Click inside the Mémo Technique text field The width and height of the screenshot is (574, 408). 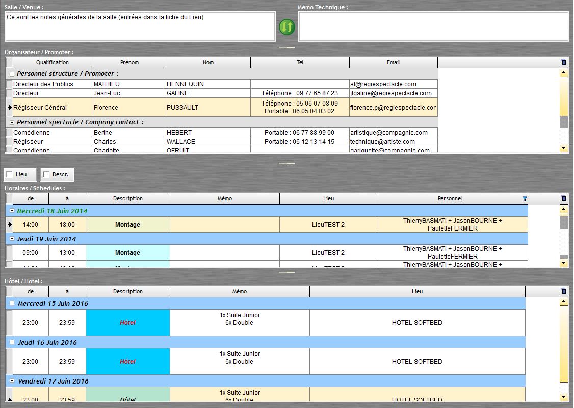433,27
